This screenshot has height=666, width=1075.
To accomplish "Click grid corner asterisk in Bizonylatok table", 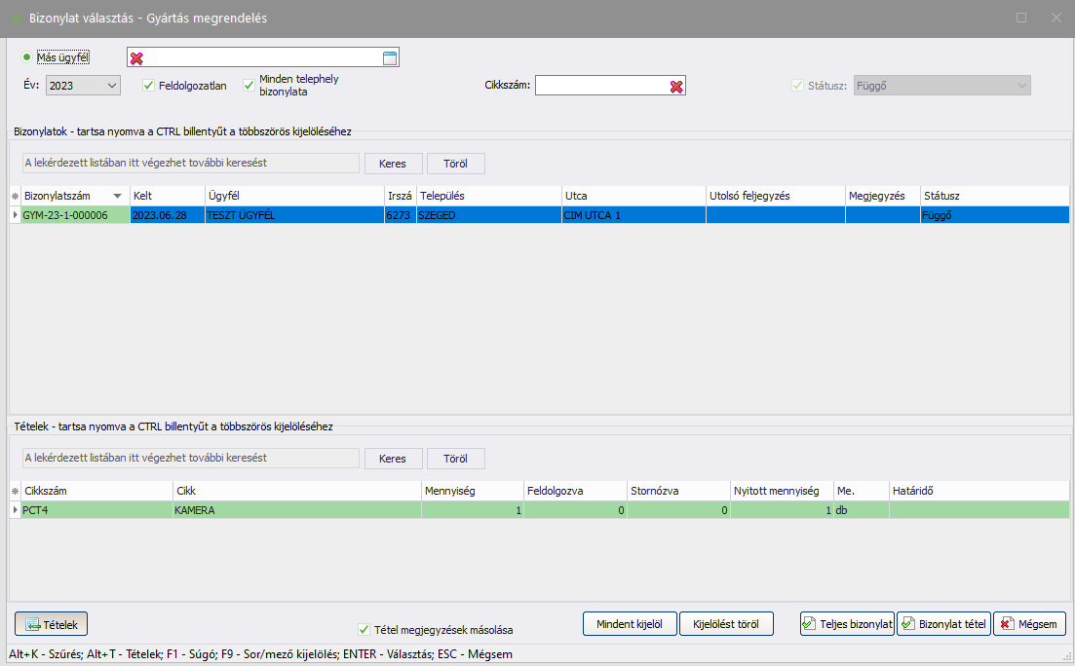I will pos(15,196).
